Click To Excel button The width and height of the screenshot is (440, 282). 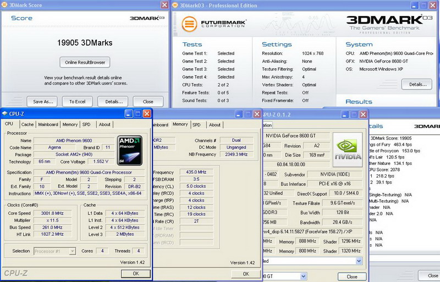(x=78, y=102)
